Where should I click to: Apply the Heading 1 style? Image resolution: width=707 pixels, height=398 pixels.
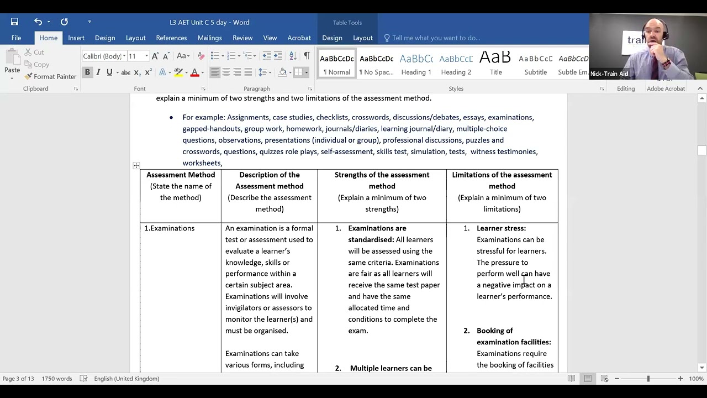coord(416,64)
